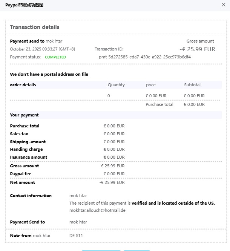Click the price column header
Image resolution: width=230 pixels, height=251 pixels.
tap(150, 85)
